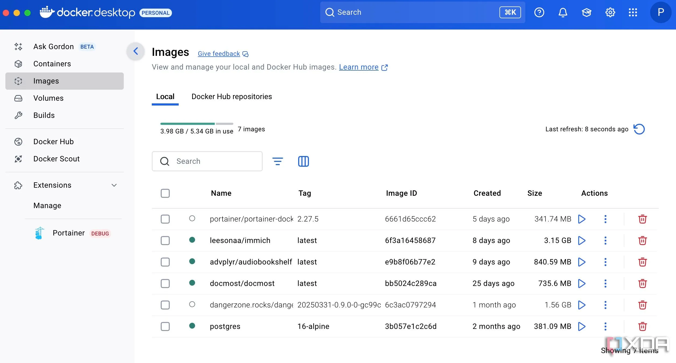The width and height of the screenshot is (676, 363).
Task: Open more actions for advplyr/audiobookshelf
Action: click(x=605, y=262)
